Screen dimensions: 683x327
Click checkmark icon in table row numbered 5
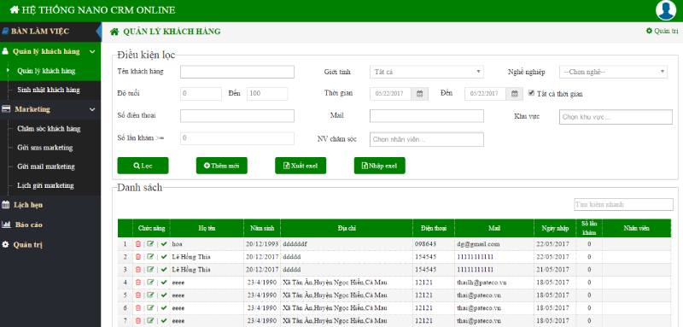coord(164,295)
